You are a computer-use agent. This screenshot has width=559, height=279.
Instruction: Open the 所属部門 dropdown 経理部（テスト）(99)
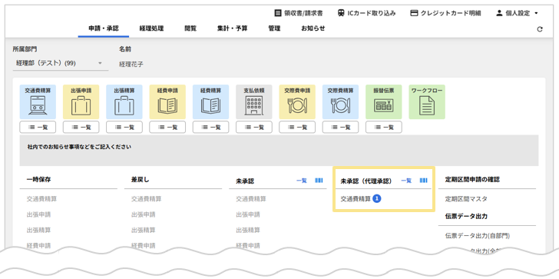[x=60, y=63]
